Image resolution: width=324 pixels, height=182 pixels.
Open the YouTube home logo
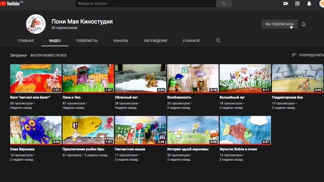11,4
